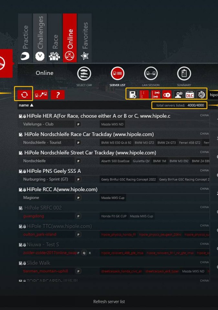
Task: Switch to the Practice tab
Action: (x=25, y=38)
